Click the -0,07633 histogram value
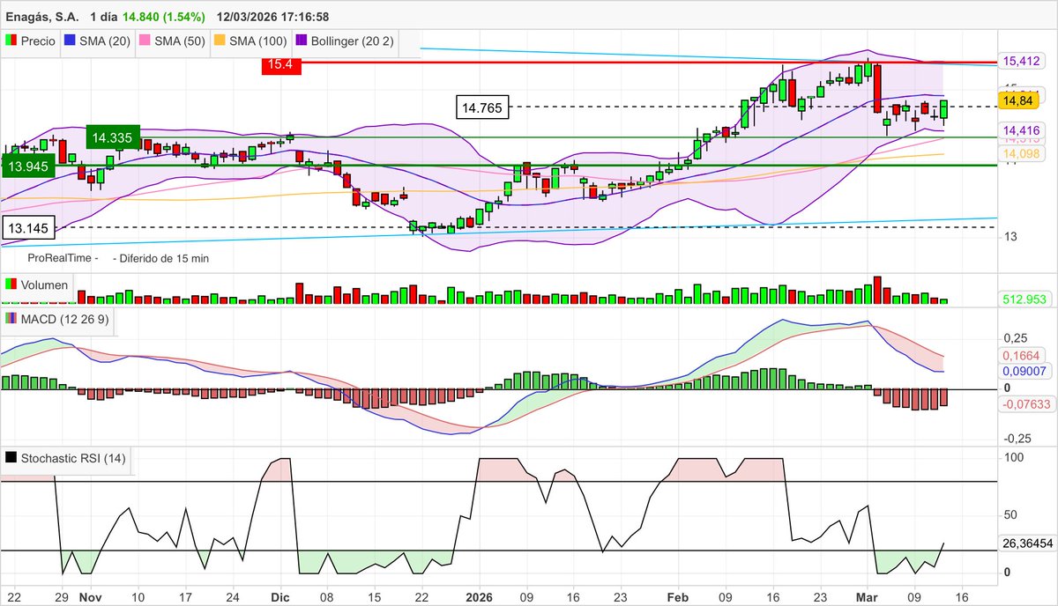Image resolution: width=1058 pixels, height=606 pixels. click(x=1026, y=403)
